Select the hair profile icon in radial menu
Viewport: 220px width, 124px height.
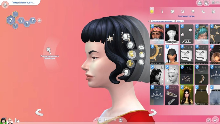pos(130,45)
